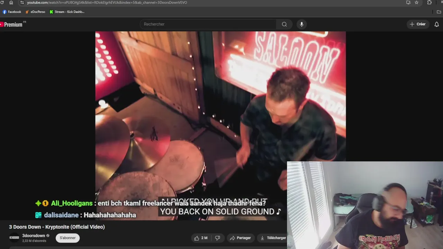Click the Ali_Hooligans chat username
The image size is (443, 249).
[72, 203]
